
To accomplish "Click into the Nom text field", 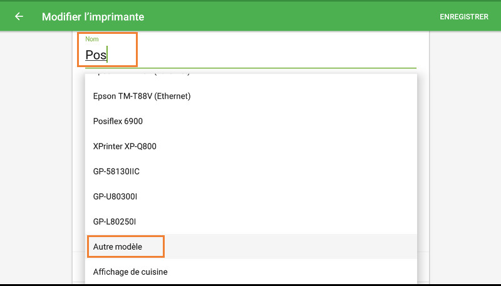I will pos(250,55).
